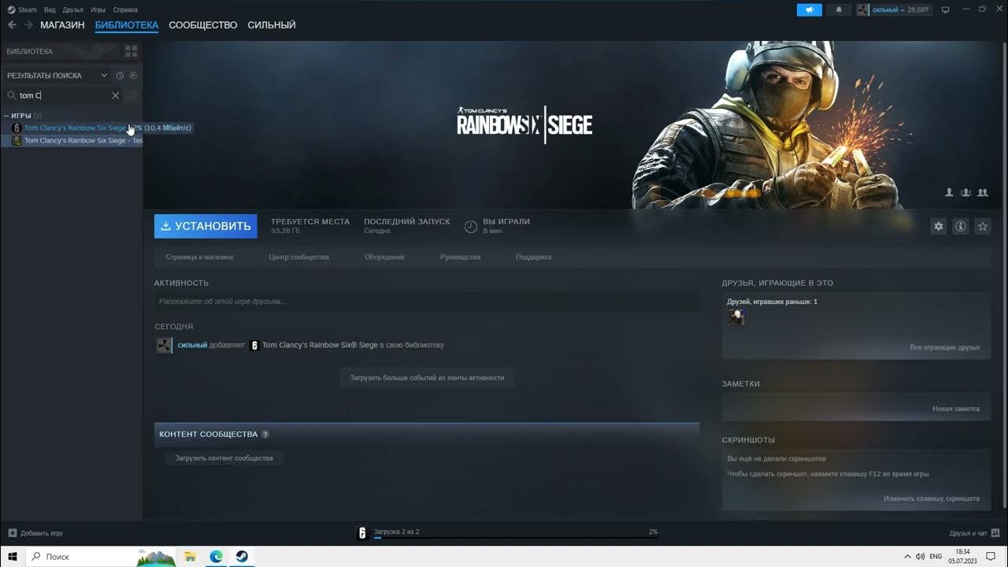The image size is (1008, 567).
Task: Switch library to grid collections view
Action: tap(132, 51)
